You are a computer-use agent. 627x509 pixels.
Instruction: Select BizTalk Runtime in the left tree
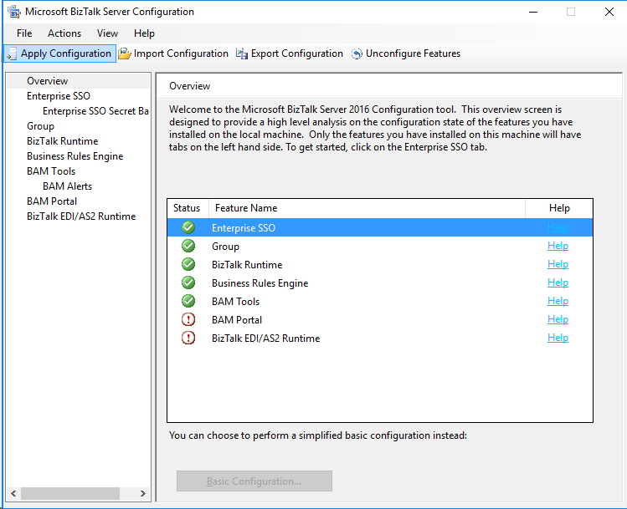pyautogui.click(x=63, y=141)
